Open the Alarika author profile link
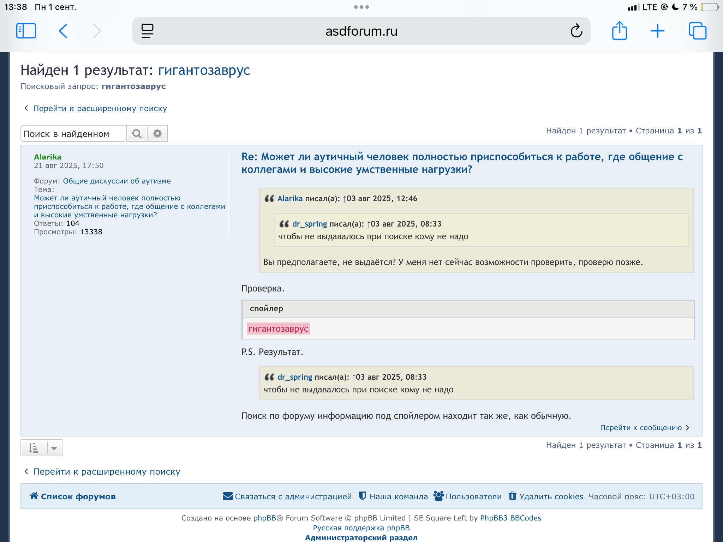The height and width of the screenshot is (542, 723). [x=48, y=157]
